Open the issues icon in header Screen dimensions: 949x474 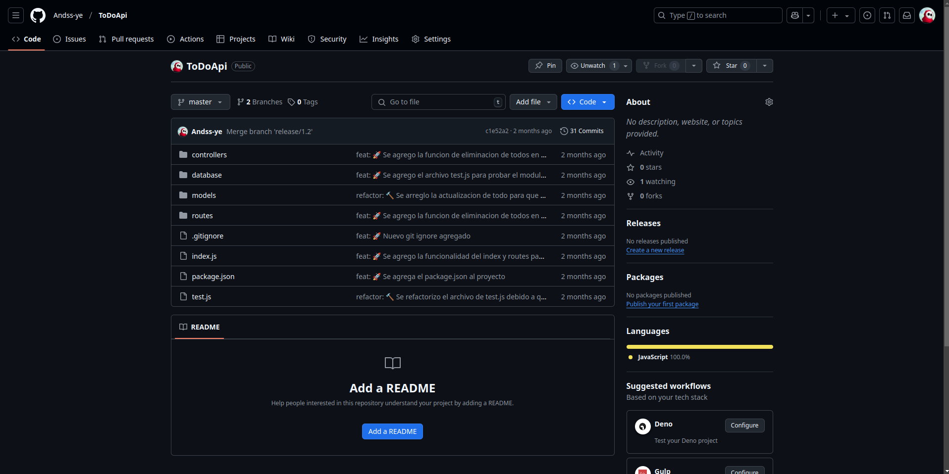coord(867,15)
